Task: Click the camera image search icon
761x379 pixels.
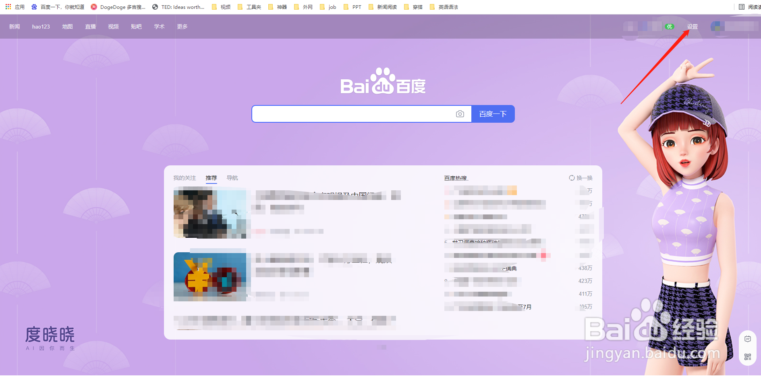Action: [x=460, y=114]
